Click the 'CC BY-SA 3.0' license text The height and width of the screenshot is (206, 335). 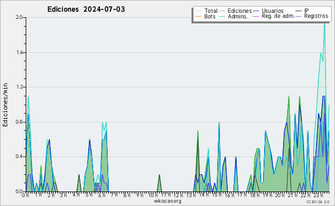318,202
